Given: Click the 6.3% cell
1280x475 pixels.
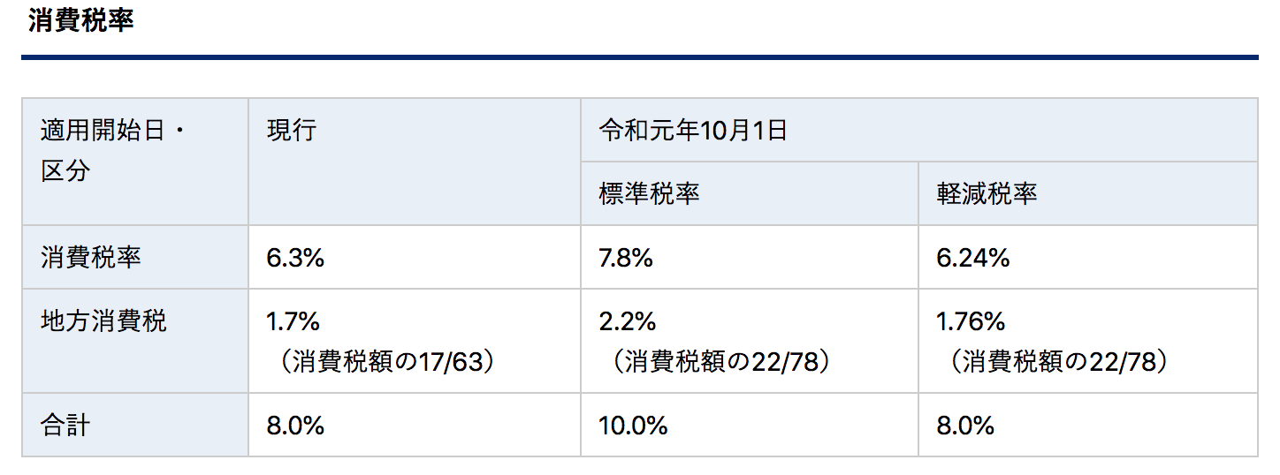Looking at the screenshot, I should 295,257.
